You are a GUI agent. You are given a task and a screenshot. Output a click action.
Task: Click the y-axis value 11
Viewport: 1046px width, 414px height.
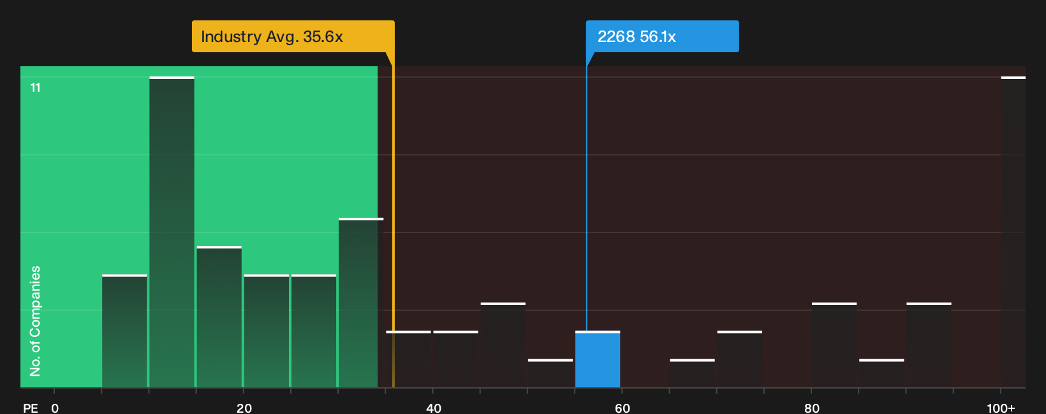point(36,88)
